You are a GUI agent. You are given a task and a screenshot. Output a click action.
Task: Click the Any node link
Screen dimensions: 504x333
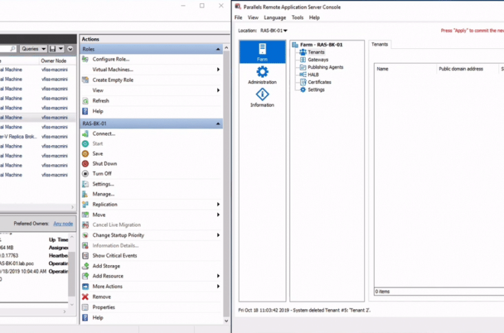click(x=63, y=223)
